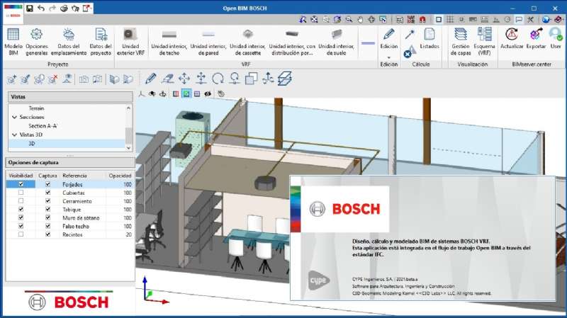The height and width of the screenshot is (318, 567).
Task: Click the save floppy disk icon
Action: (x=30, y=8)
